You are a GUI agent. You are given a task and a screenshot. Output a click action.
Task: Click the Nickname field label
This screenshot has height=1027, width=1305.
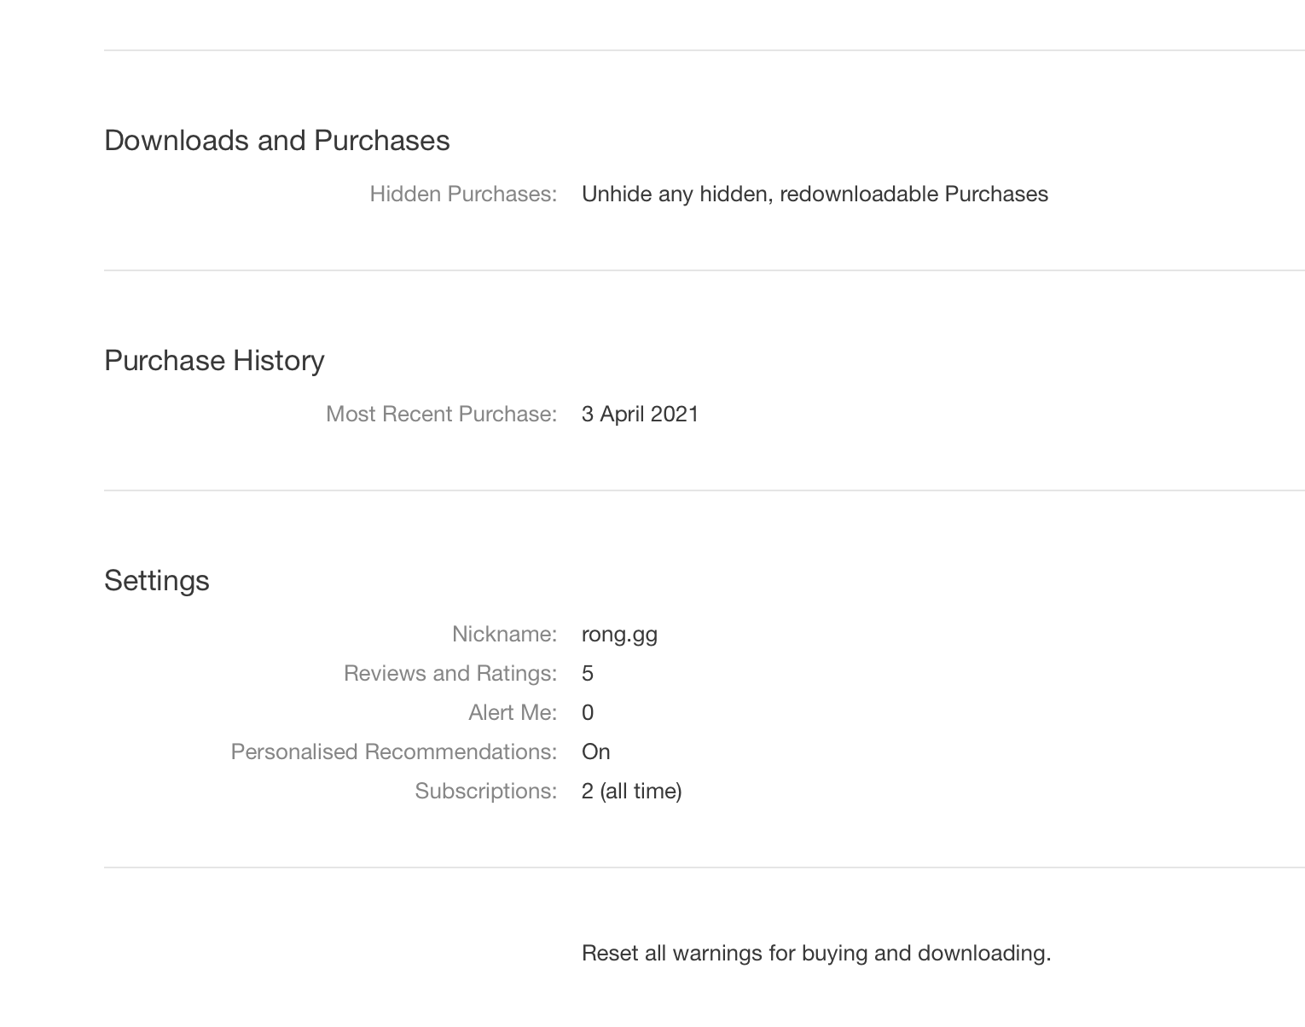click(504, 635)
